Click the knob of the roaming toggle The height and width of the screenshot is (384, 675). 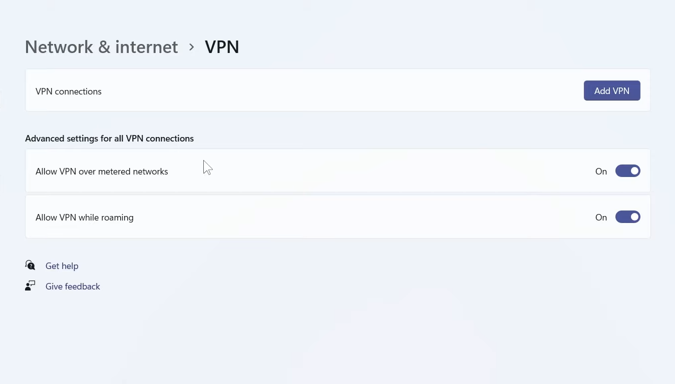[x=634, y=217]
